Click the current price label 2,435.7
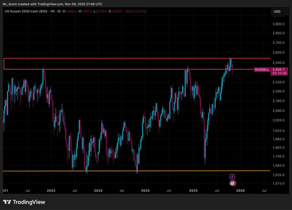Image resolution: width=292 pixels, height=210 pixels. (279, 69)
